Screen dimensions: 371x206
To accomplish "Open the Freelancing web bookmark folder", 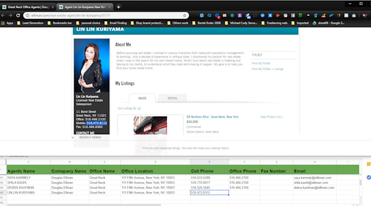I will pyautogui.click(x=274, y=23).
